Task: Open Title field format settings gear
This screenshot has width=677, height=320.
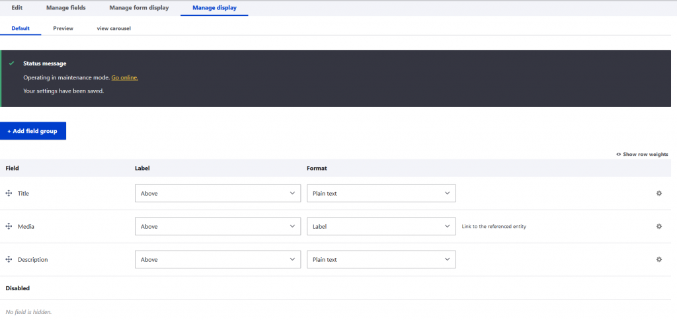Action: [x=658, y=193]
